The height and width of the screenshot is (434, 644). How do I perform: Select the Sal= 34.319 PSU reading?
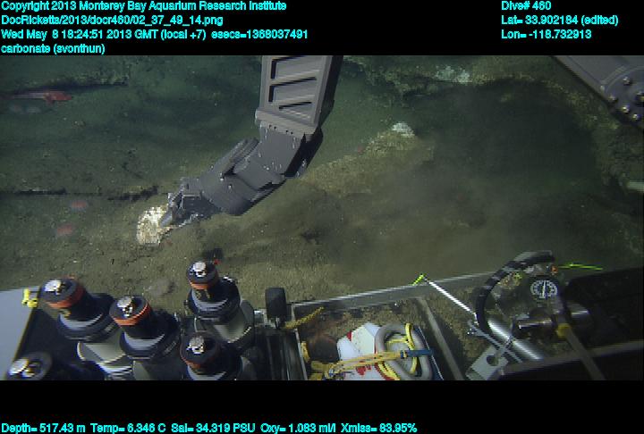(x=213, y=429)
